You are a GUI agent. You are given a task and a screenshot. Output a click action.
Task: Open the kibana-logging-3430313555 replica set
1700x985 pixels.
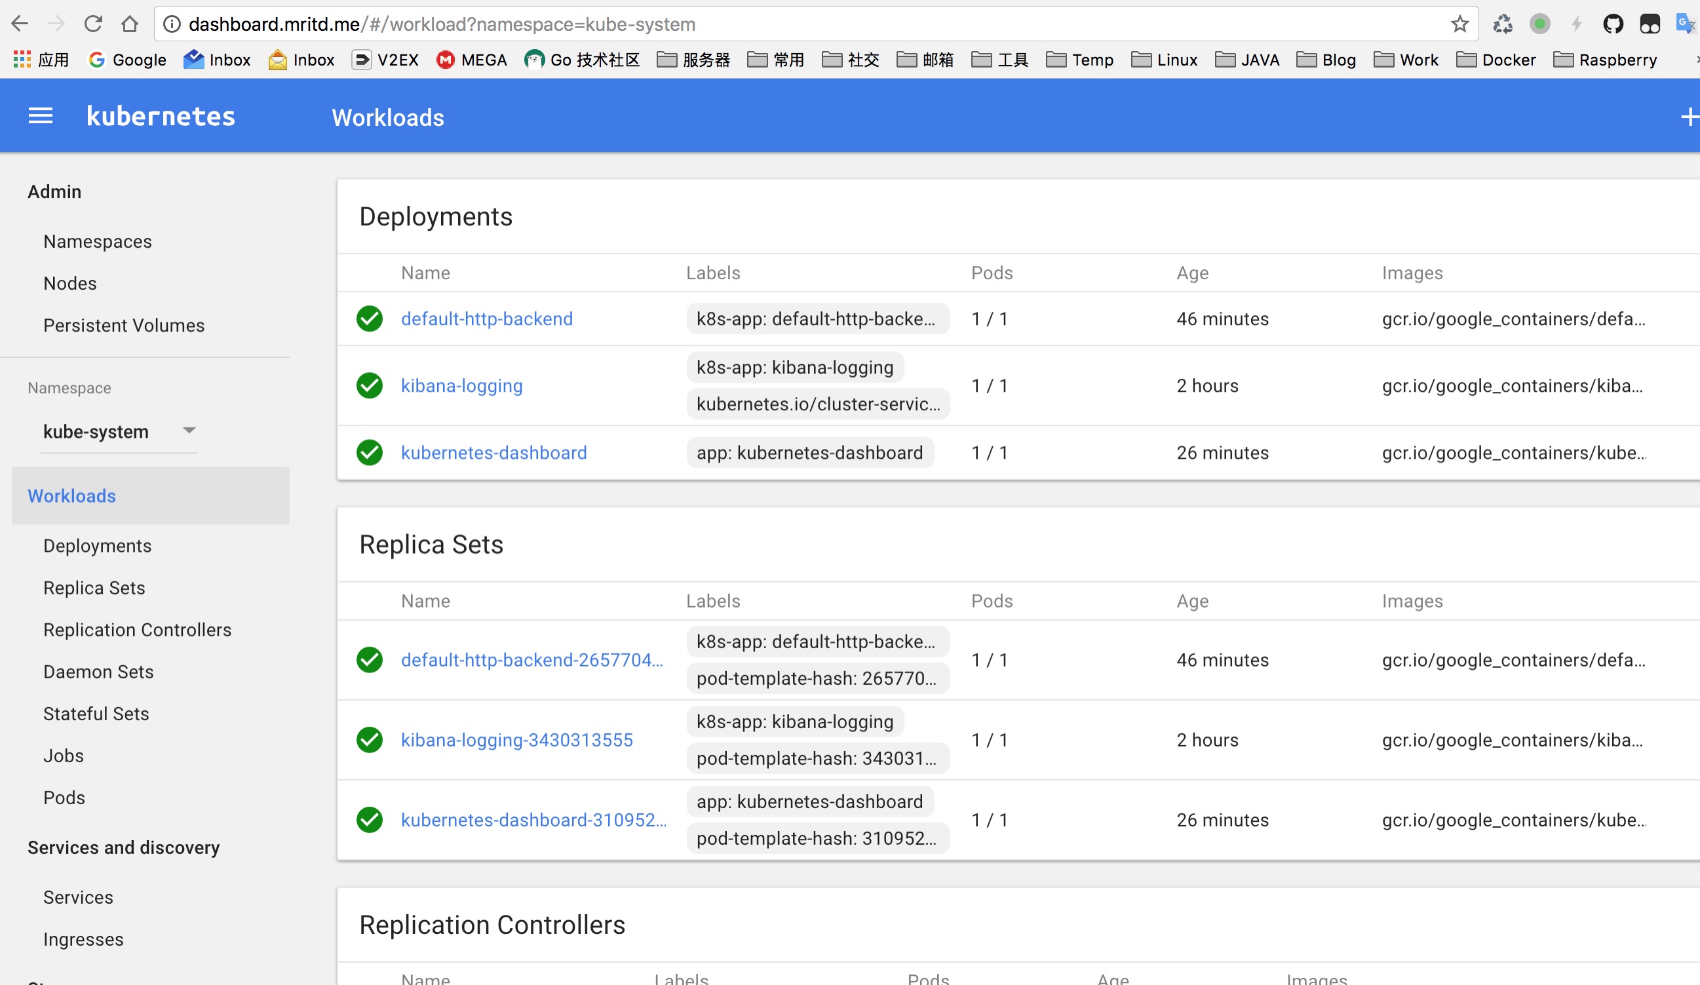(x=516, y=739)
